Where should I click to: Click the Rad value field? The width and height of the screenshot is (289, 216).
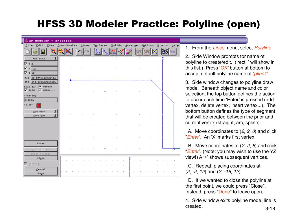(x=44, y=78)
